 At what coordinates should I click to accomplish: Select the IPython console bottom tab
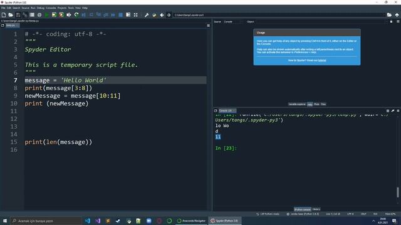click(x=303, y=209)
